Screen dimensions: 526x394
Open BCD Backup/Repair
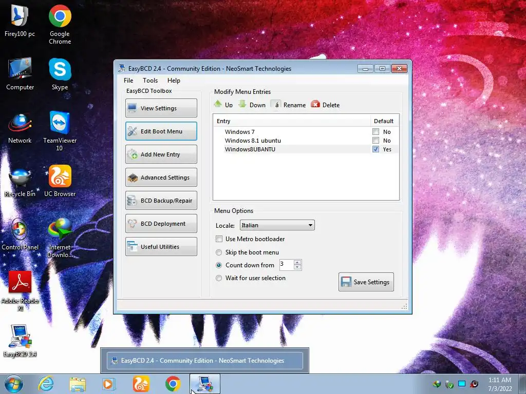point(161,201)
